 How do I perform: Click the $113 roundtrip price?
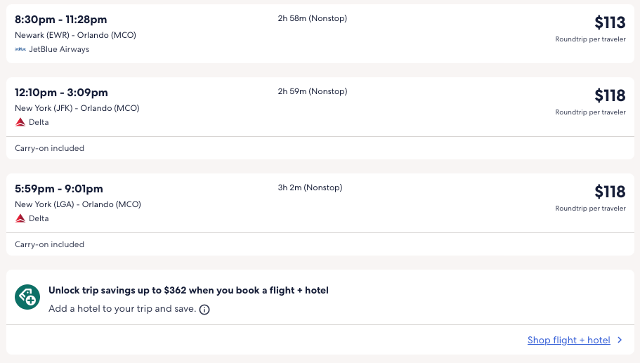pyautogui.click(x=609, y=22)
